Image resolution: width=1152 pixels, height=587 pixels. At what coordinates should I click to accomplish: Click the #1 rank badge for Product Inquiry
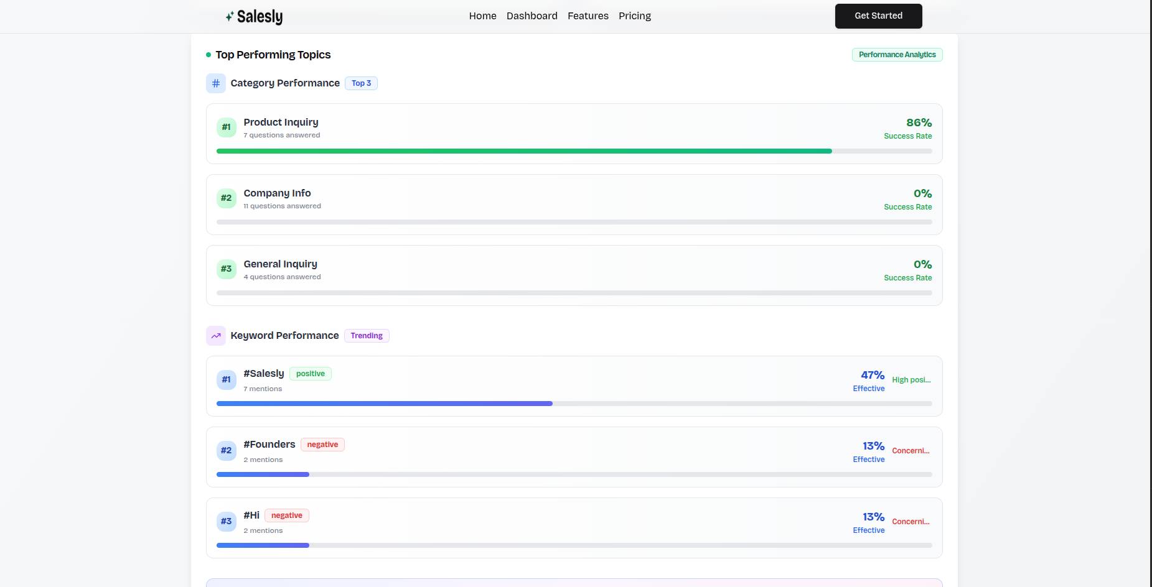point(227,127)
